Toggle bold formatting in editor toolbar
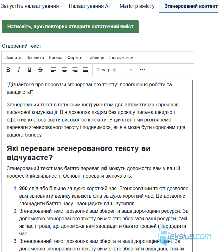The height and width of the screenshot is (252, 218). click(8, 70)
